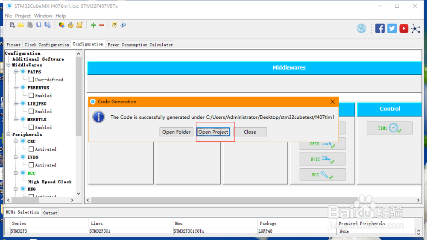Click the main panel horizontal scrollbar thumb
The width and height of the screenshot is (427, 240).
224,200
